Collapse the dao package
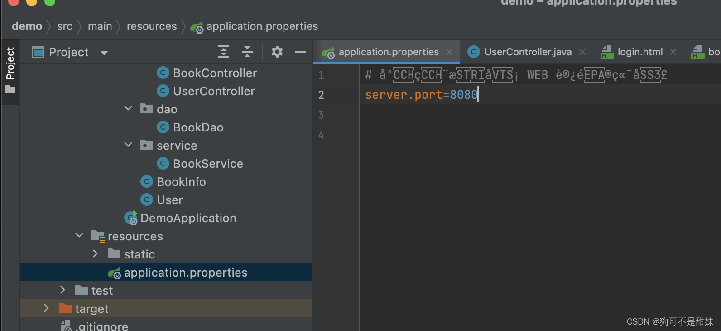The image size is (721, 331). coord(128,109)
